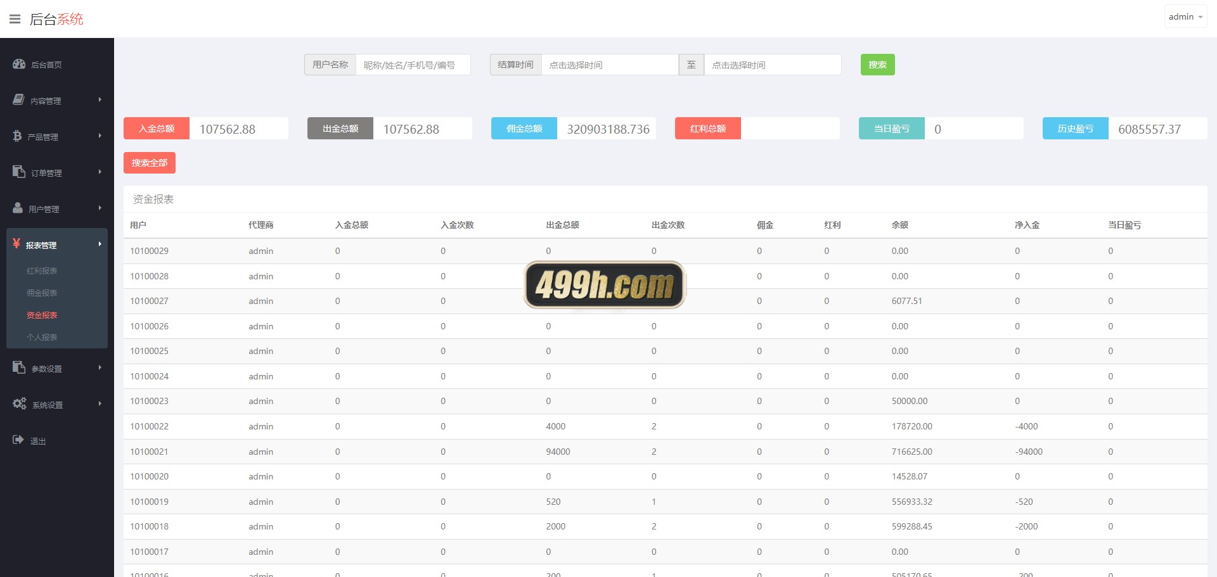
Task: Open 后台首页 in the sidebar
Action: 46,65
